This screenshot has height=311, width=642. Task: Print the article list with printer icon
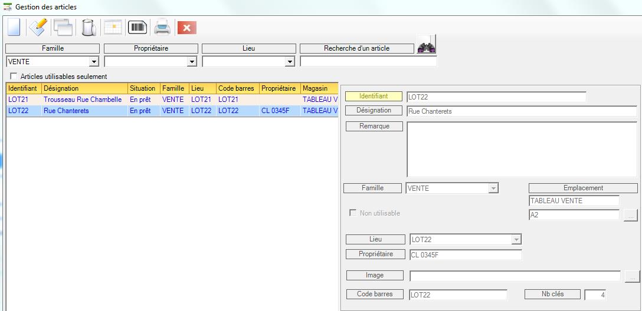(x=162, y=27)
